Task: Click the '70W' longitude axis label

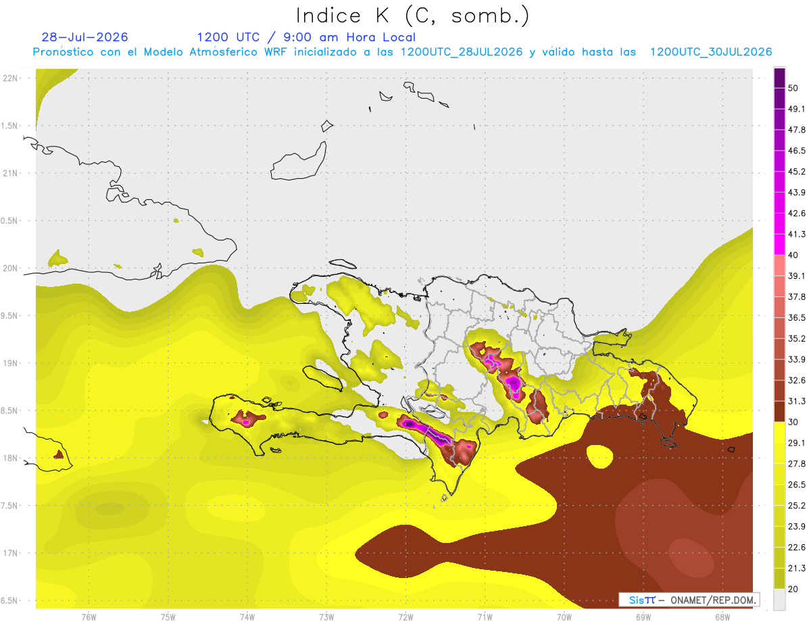Action: [564, 617]
